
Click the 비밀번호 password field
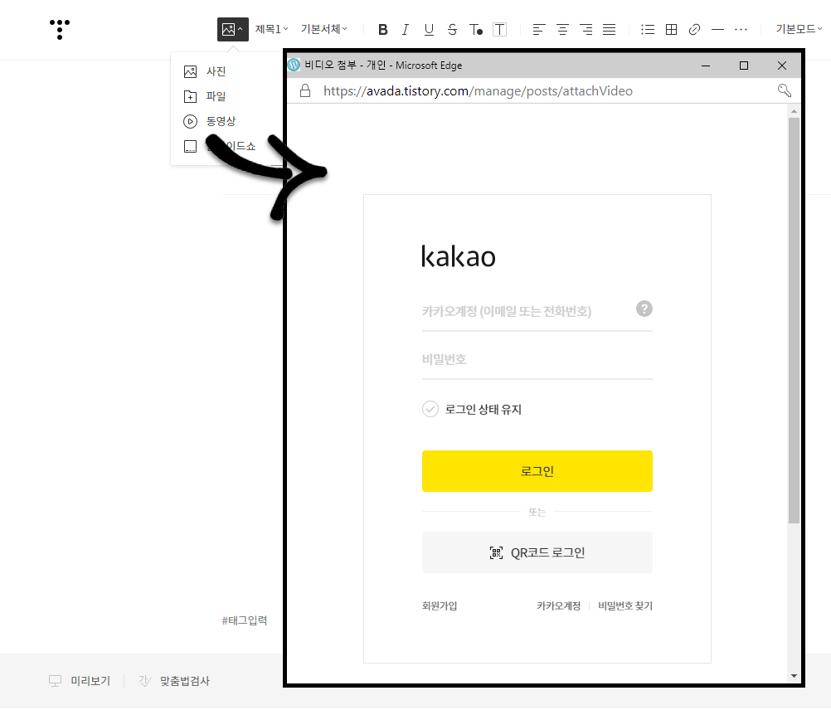click(x=537, y=360)
